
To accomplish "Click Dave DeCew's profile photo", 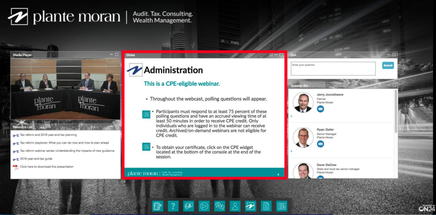I will (x=303, y=171).
